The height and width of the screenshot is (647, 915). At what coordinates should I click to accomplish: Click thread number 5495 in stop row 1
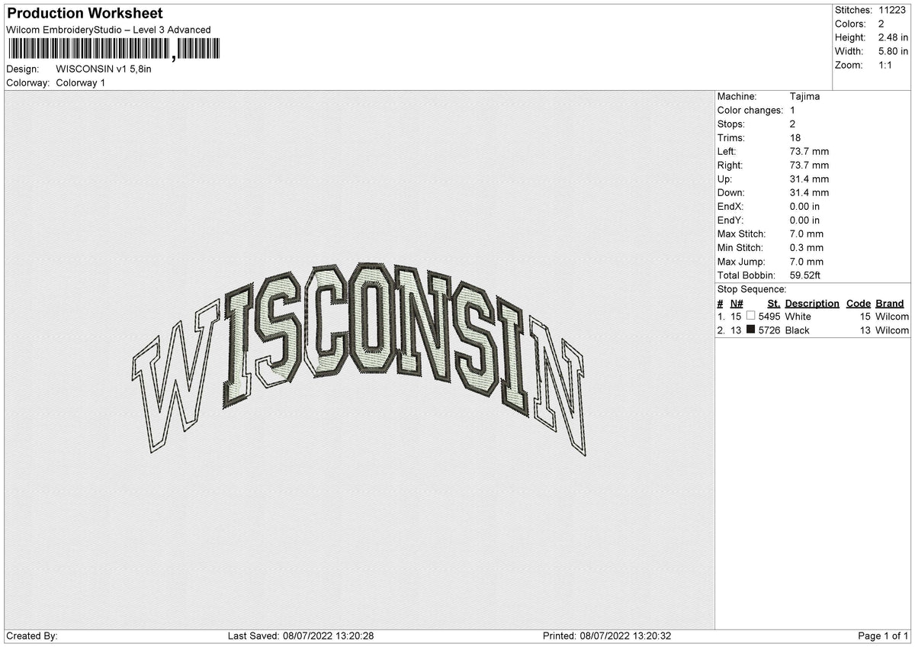(x=769, y=317)
